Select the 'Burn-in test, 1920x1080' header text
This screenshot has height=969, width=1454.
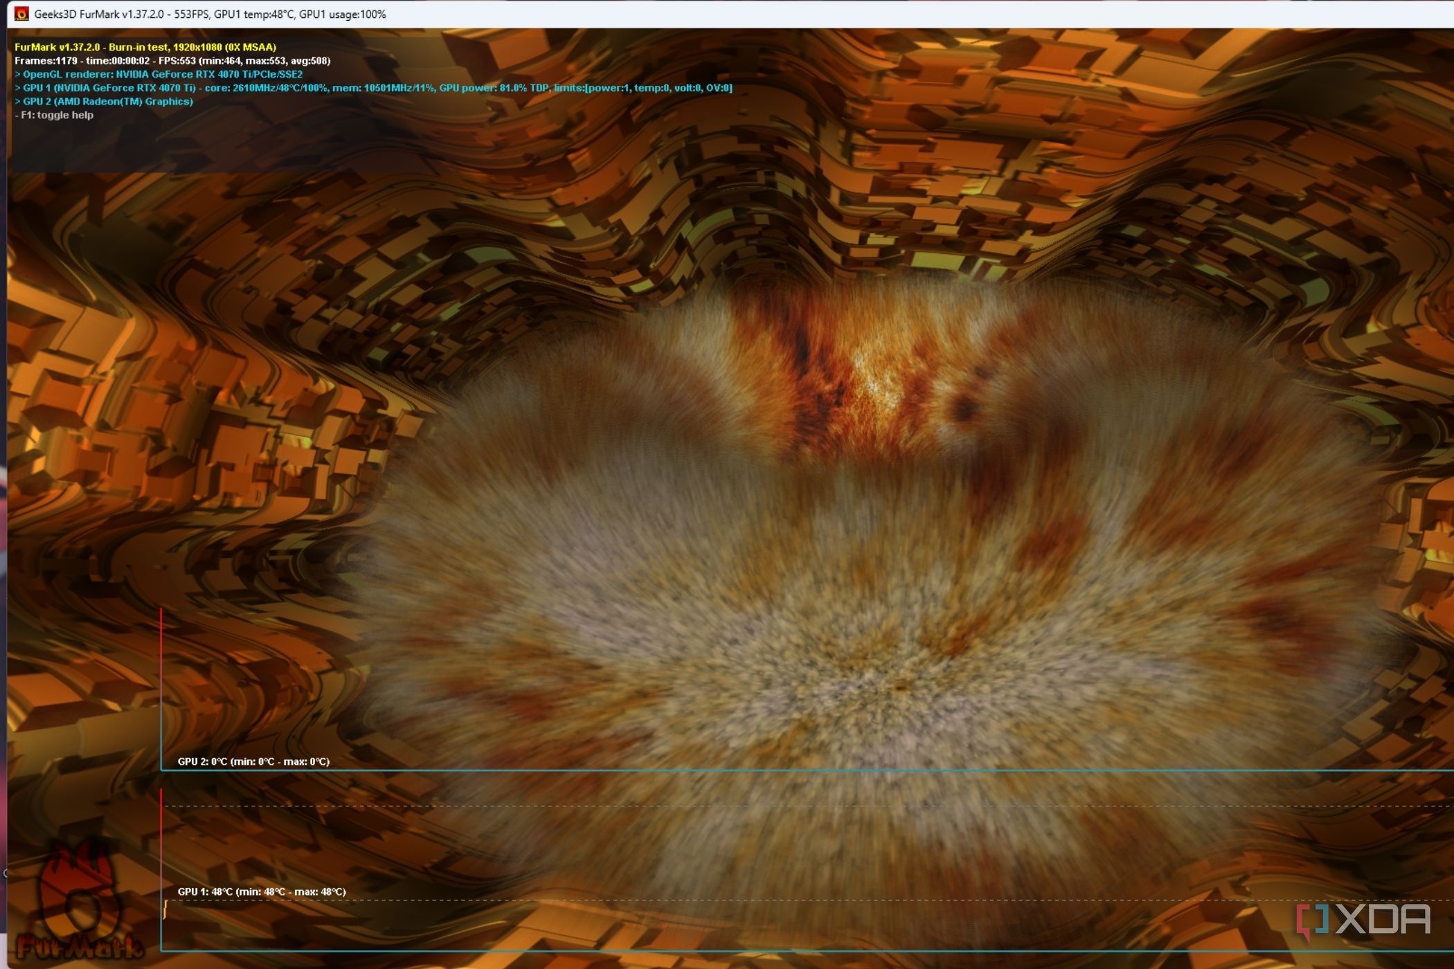click(x=144, y=46)
